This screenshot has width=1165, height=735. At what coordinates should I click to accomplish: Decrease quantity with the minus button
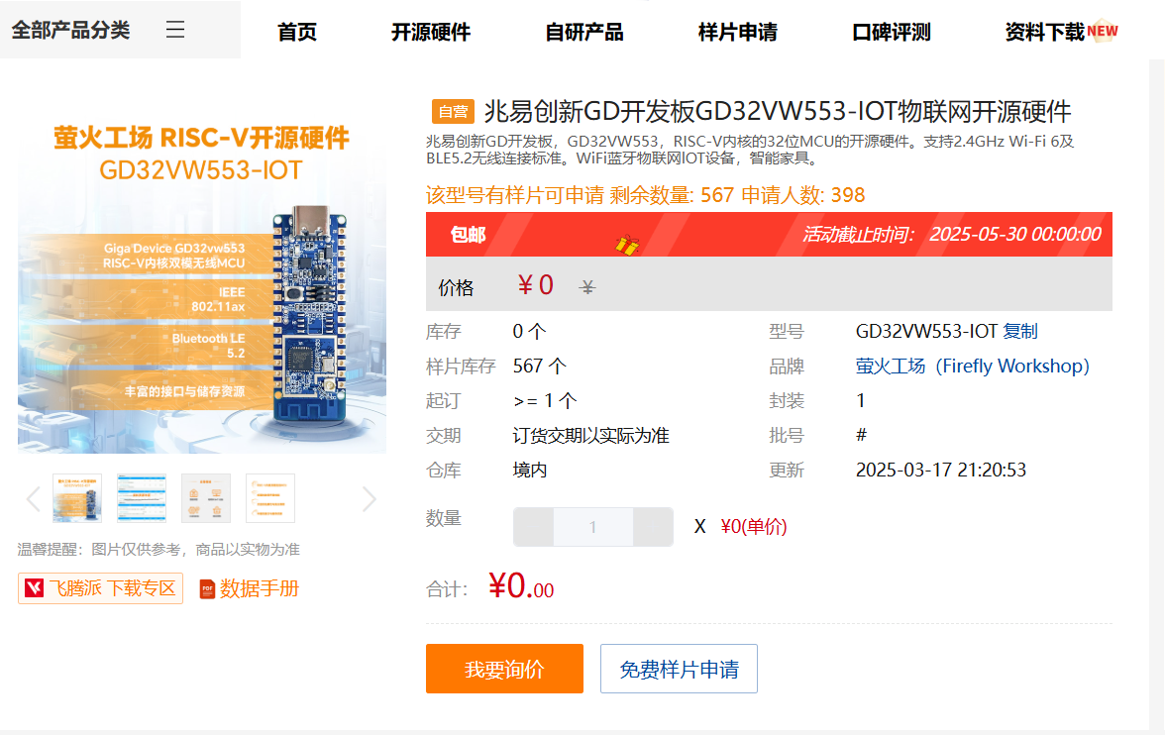[533, 527]
